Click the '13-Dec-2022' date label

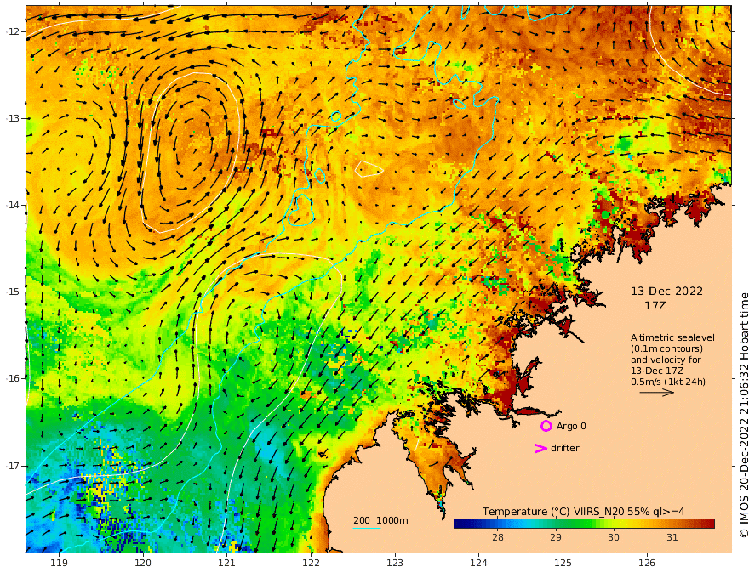pyautogui.click(x=666, y=291)
